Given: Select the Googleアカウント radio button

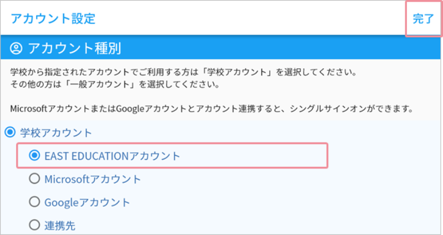Looking at the screenshot, I should coord(34,202).
